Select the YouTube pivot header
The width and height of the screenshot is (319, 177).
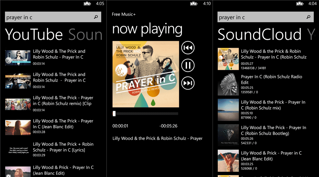click(x=34, y=35)
